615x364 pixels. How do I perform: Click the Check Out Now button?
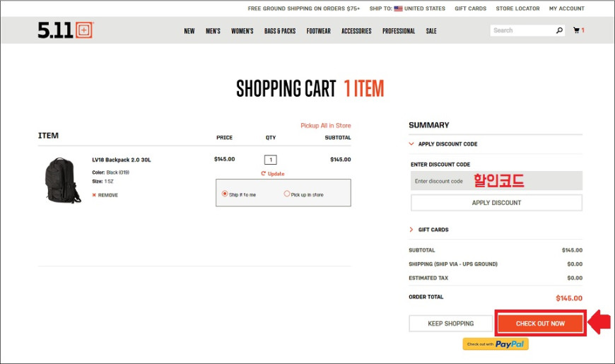pyautogui.click(x=540, y=324)
